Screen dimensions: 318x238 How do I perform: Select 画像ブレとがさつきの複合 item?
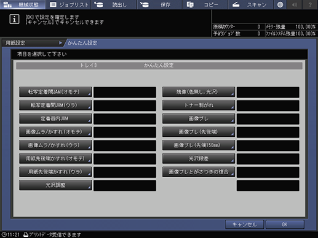199,172
